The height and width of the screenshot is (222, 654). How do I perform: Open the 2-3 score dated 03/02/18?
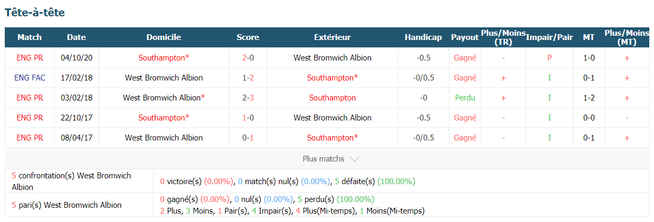248,98
